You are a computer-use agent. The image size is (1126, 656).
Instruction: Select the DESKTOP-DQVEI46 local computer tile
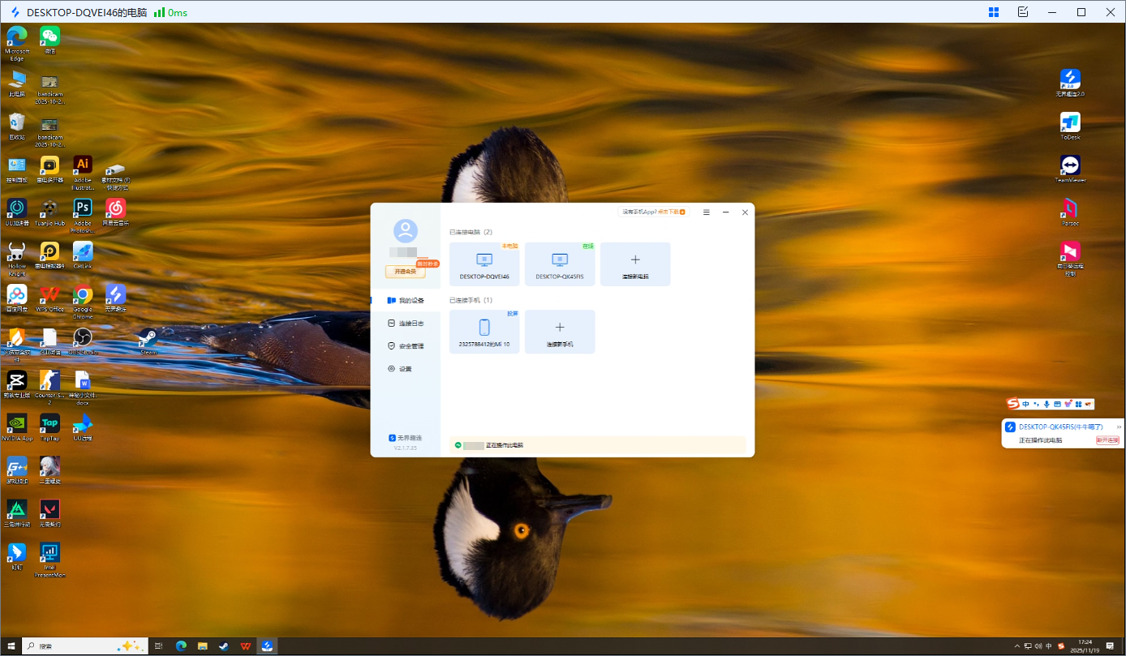484,264
